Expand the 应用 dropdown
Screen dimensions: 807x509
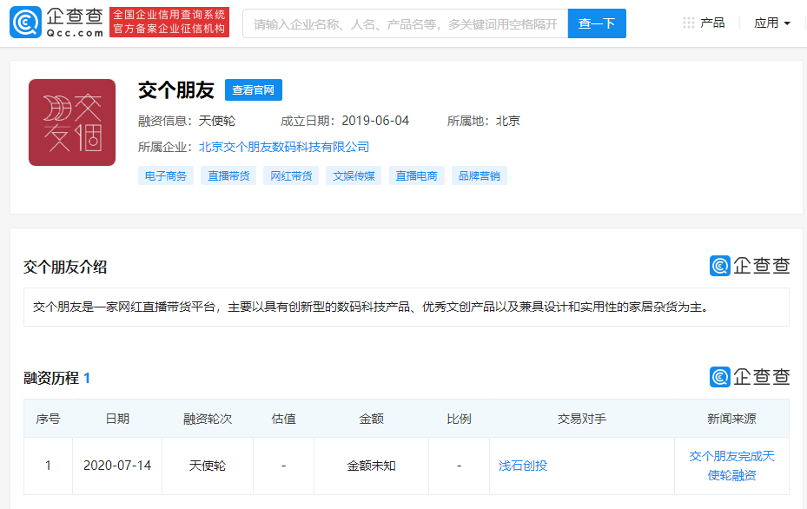(x=772, y=23)
